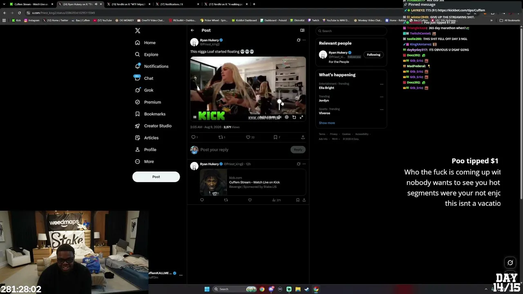Like the main post with 32 likes
Viewport: 523px width, 294px height.
pyautogui.click(x=250, y=137)
